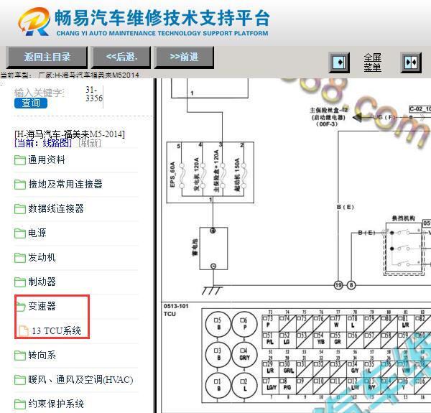
Task: Click folder icon beside 电源
Action: click(20, 233)
